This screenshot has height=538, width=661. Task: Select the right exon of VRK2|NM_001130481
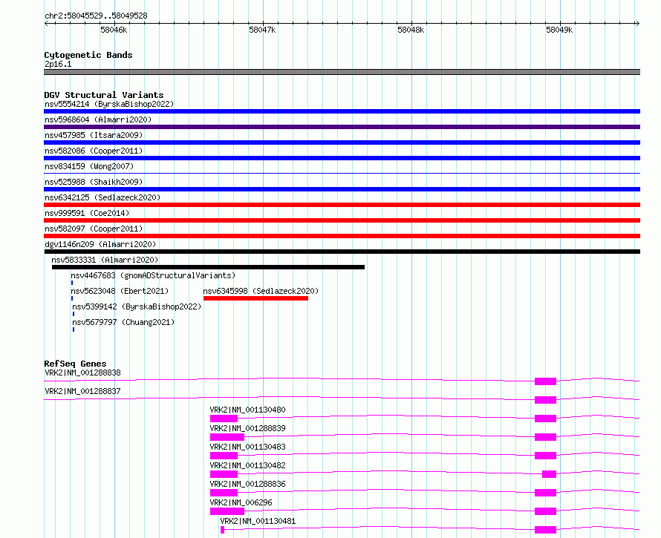coord(545,530)
